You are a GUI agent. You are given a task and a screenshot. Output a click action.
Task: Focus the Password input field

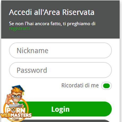point(60,70)
